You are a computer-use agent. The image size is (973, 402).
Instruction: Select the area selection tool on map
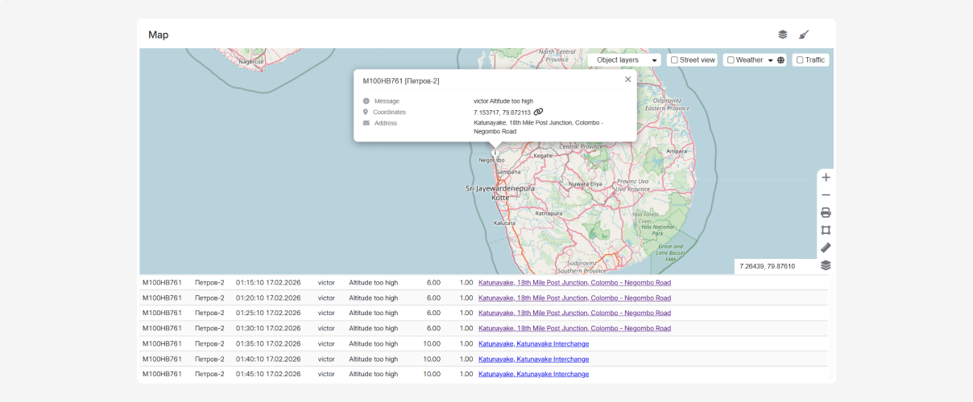click(826, 230)
